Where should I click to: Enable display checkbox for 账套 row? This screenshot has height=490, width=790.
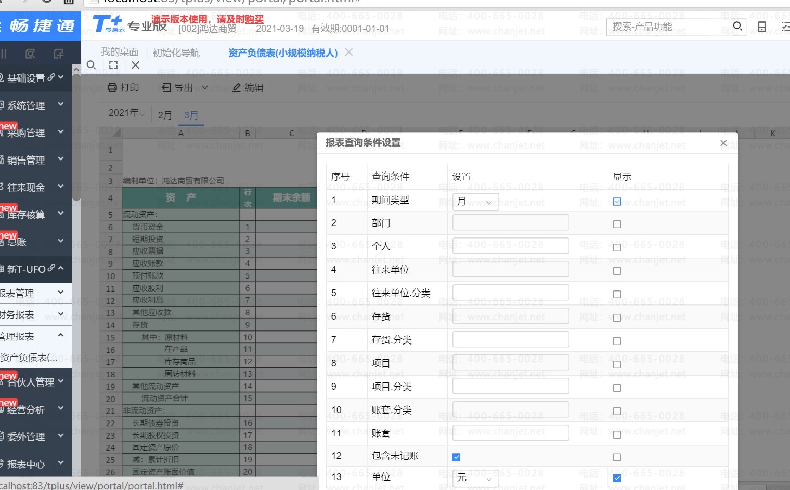pos(617,434)
